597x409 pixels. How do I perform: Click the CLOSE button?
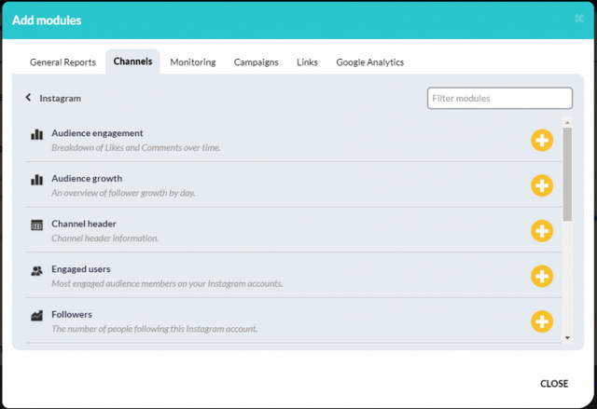(554, 384)
